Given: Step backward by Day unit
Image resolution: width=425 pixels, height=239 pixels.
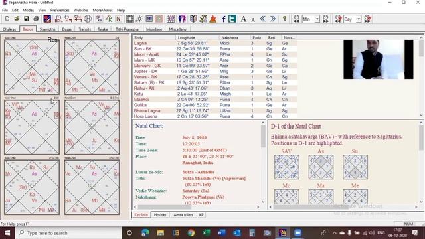Looking at the screenshot, I should tap(338, 19).
